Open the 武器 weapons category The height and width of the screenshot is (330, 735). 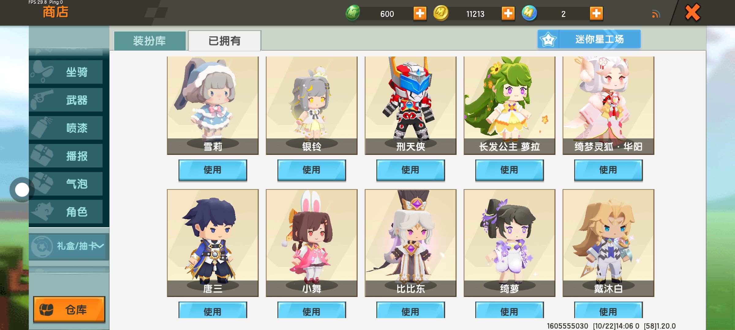tap(66, 100)
